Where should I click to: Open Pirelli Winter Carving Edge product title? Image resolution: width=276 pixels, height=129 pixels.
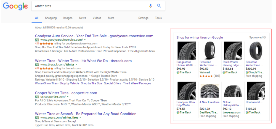click(232, 64)
